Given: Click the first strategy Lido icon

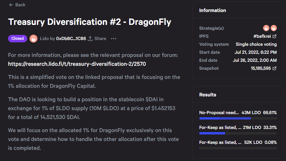Looking at the screenshot, I should (266, 28).
